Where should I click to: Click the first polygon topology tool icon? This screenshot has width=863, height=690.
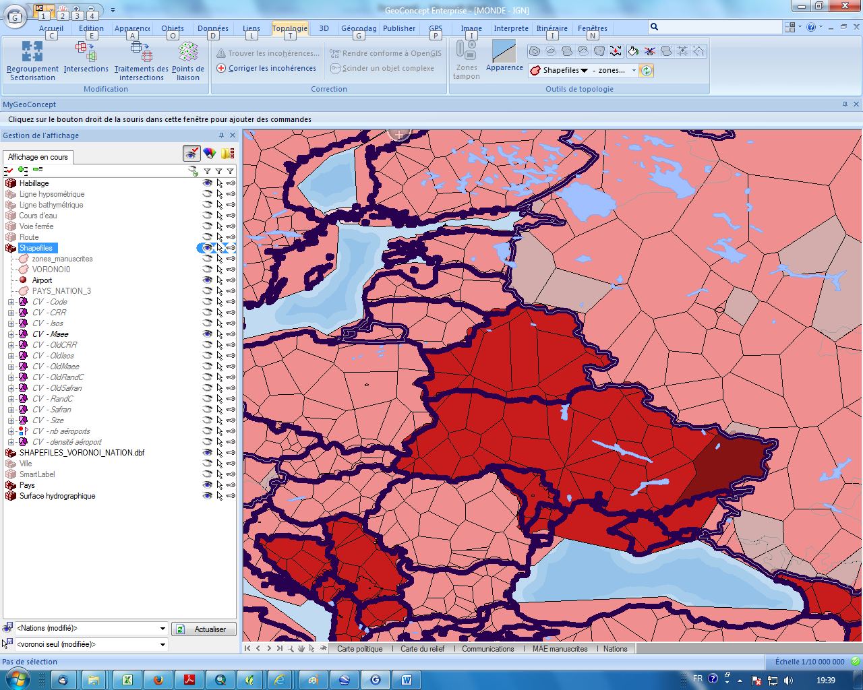pyautogui.click(x=535, y=51)
